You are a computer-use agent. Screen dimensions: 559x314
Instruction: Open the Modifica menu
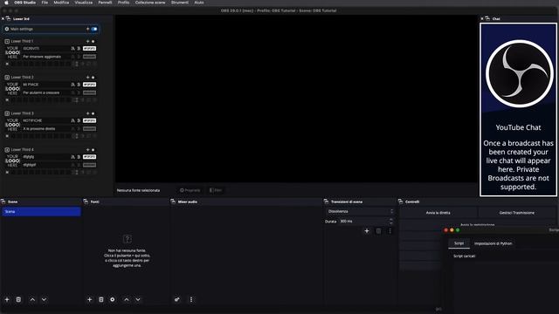point(61,3)
